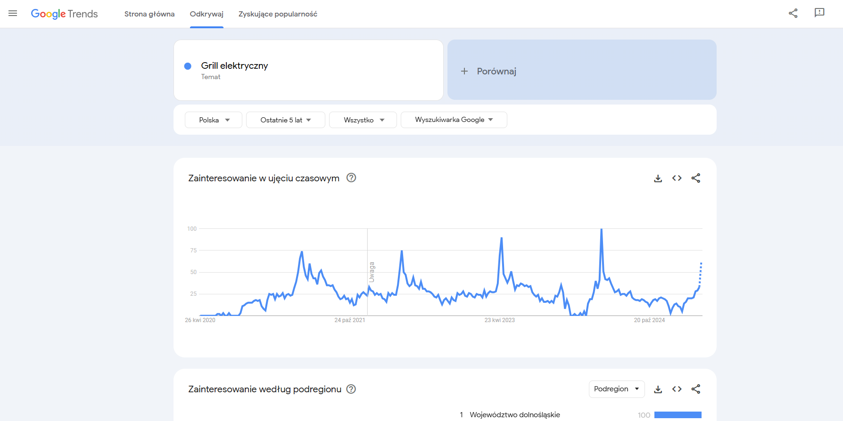This screenshot has width=843, height=421.
Task: Click Województwo dolnośląskie in the region list
Action: coord(515,415)
